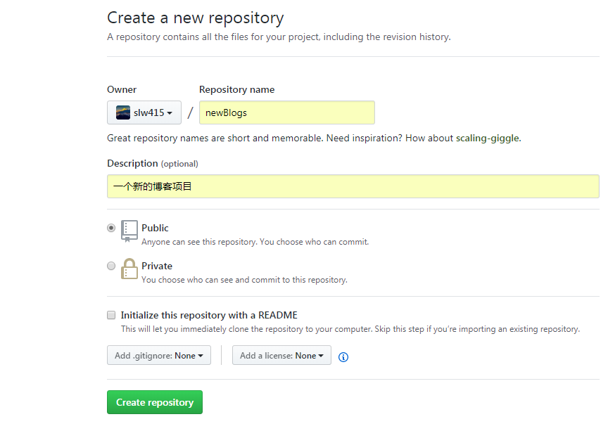Focus the Description text field

(x=353, y=186)
